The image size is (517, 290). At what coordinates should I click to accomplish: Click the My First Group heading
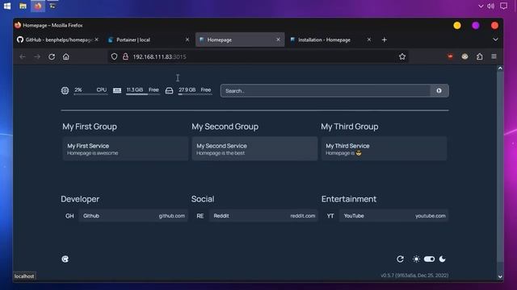(x=90, y=126)
